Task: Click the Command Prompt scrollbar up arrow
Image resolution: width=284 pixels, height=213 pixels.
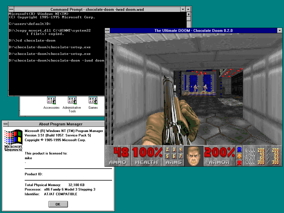Action: (x=189, y=14)
